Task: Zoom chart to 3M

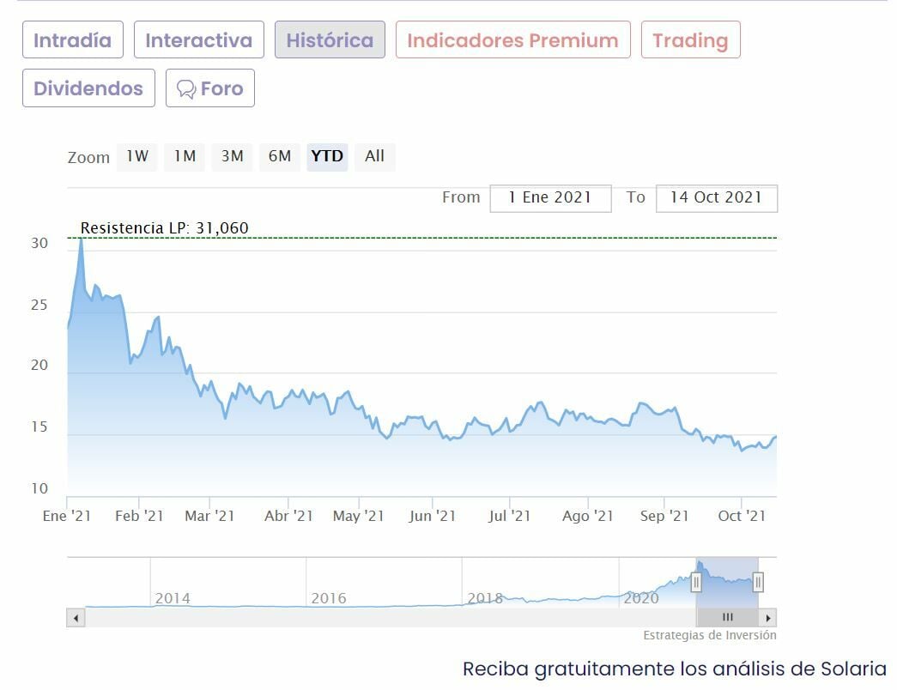Action: (232, 156)
